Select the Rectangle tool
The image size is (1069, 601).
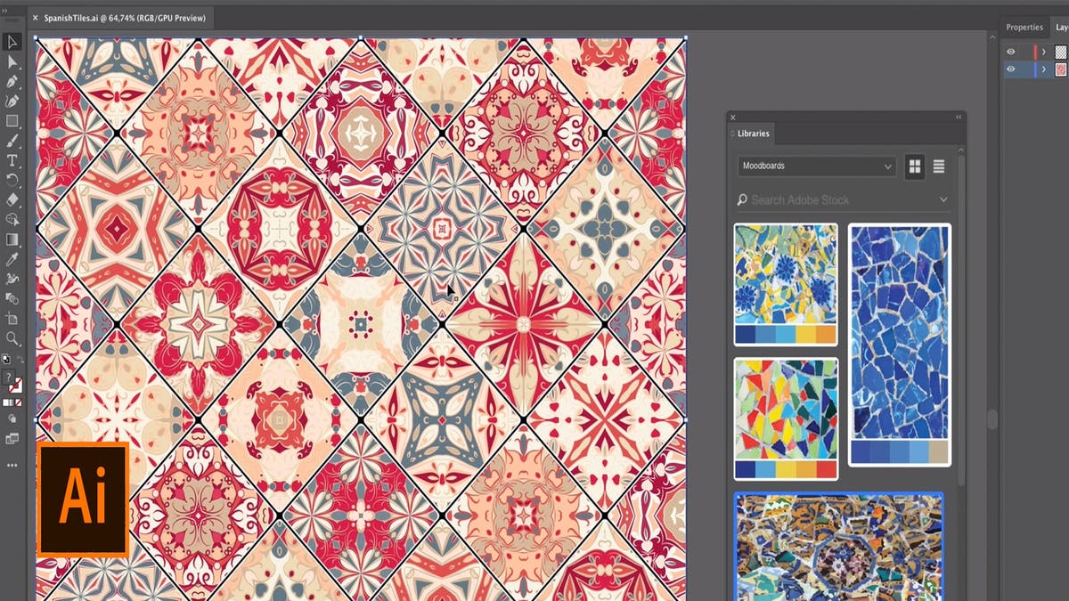(x=12, y=121)
